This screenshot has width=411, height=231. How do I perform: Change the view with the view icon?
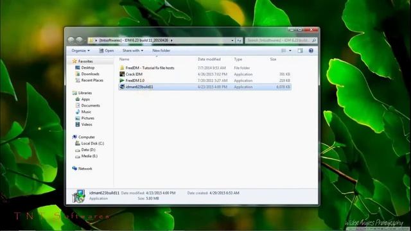point(284,51)
